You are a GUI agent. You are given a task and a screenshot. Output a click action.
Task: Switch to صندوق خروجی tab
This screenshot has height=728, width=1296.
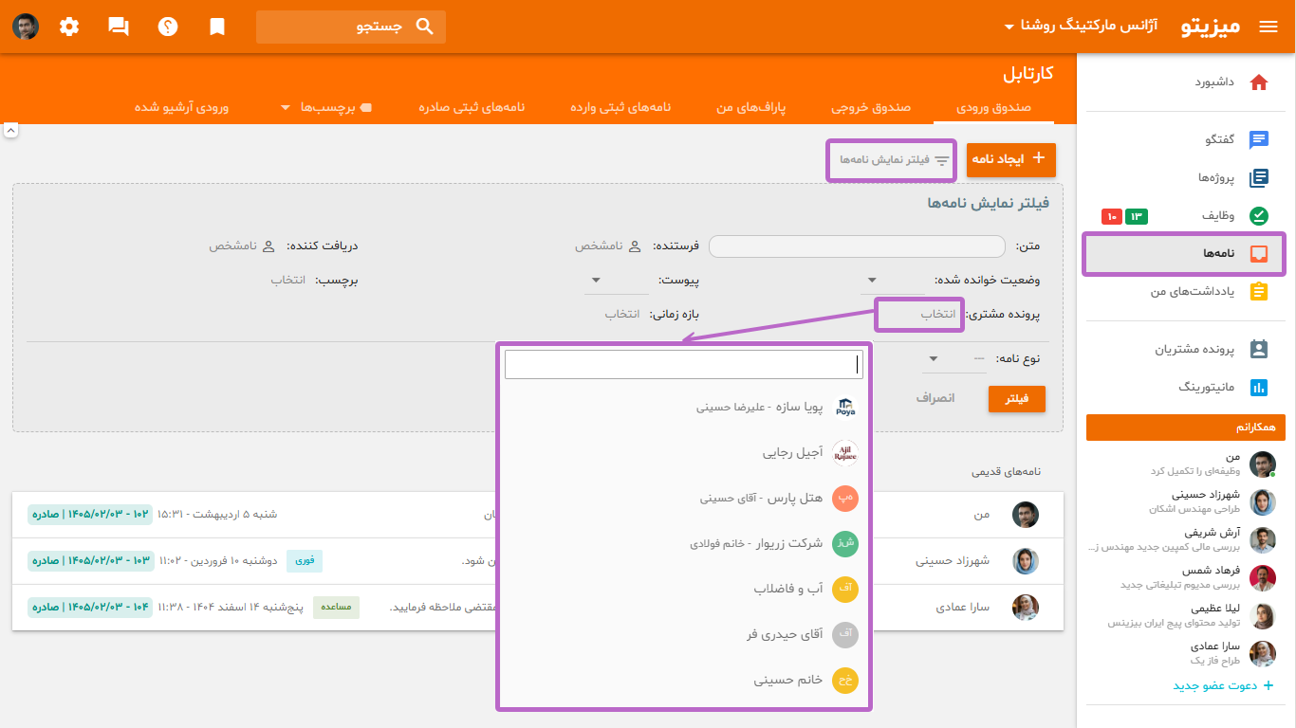[871, 107]
